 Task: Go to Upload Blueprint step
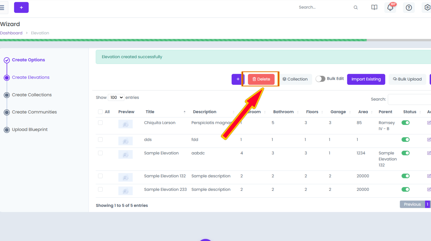[30, 130]
